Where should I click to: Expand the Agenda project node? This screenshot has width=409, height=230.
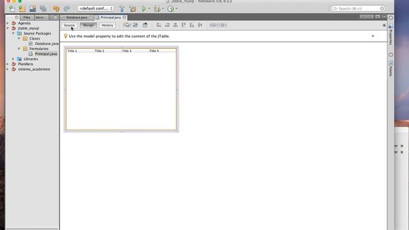(x=8, y=23)
